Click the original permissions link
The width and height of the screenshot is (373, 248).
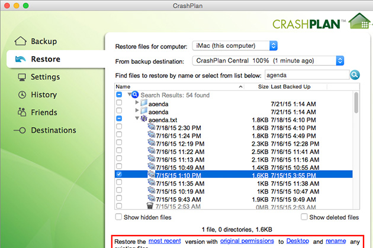(247, 241)
